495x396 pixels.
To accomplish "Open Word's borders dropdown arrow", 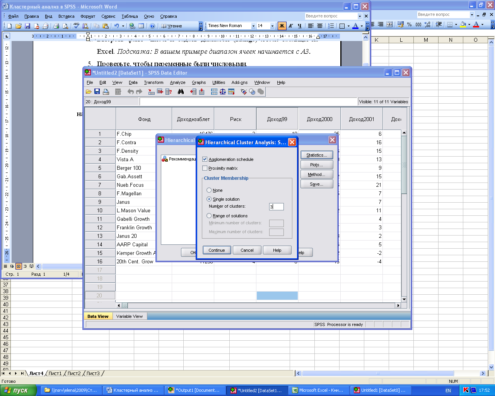I will 348,26.
